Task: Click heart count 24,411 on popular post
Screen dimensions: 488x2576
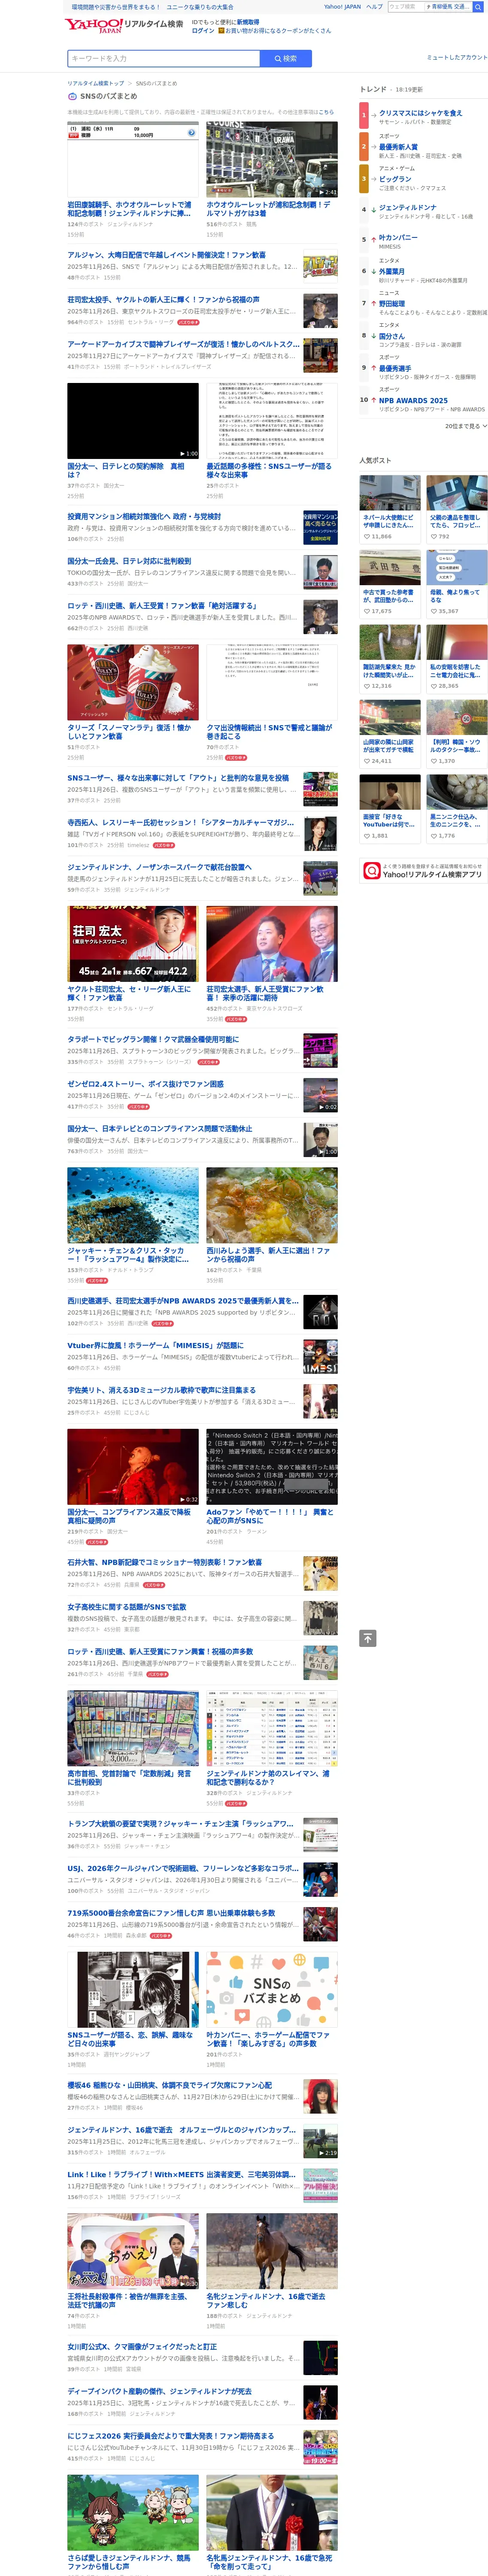Action: click(x=378, y=761)
